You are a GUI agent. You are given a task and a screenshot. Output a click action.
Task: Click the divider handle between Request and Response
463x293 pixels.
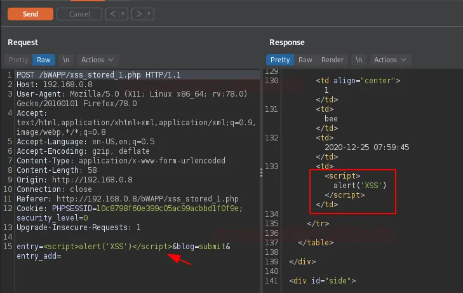click(x=261, y=172)
